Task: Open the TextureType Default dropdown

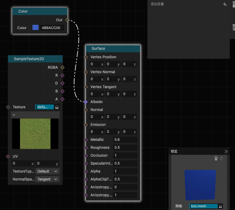Action: [x=47, y=171]
